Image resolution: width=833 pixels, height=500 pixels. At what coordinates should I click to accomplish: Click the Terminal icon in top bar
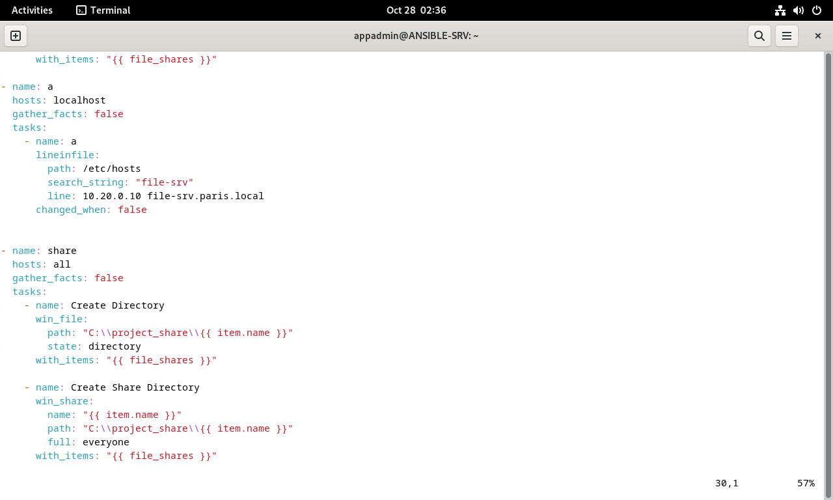(x=81, y=10)
